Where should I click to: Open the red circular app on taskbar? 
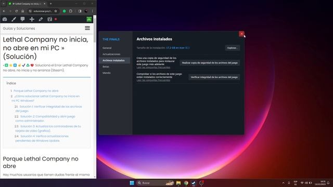point(201,183)
